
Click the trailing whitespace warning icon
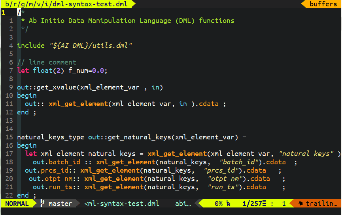click(x=301, y=204)
